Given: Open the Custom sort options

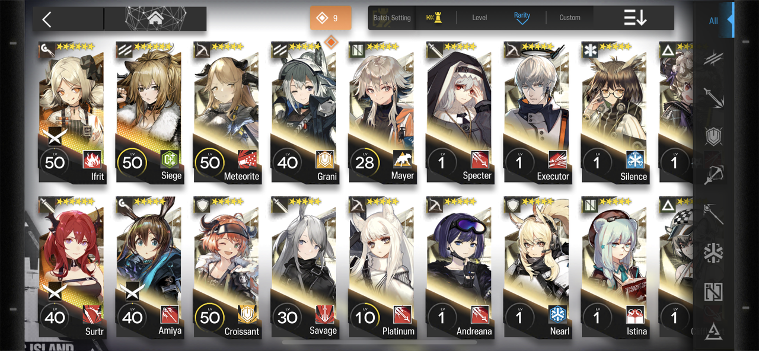Looking at the screenshot, I should coord(570,18).
